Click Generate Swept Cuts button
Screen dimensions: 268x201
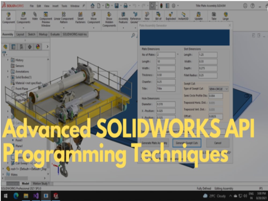187,143
